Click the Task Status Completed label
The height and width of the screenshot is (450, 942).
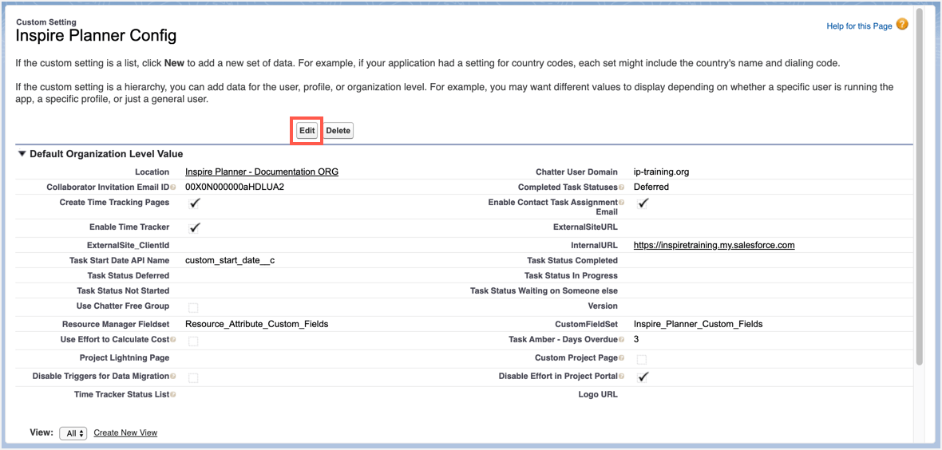pyautogui.click(x=572, y=260)
